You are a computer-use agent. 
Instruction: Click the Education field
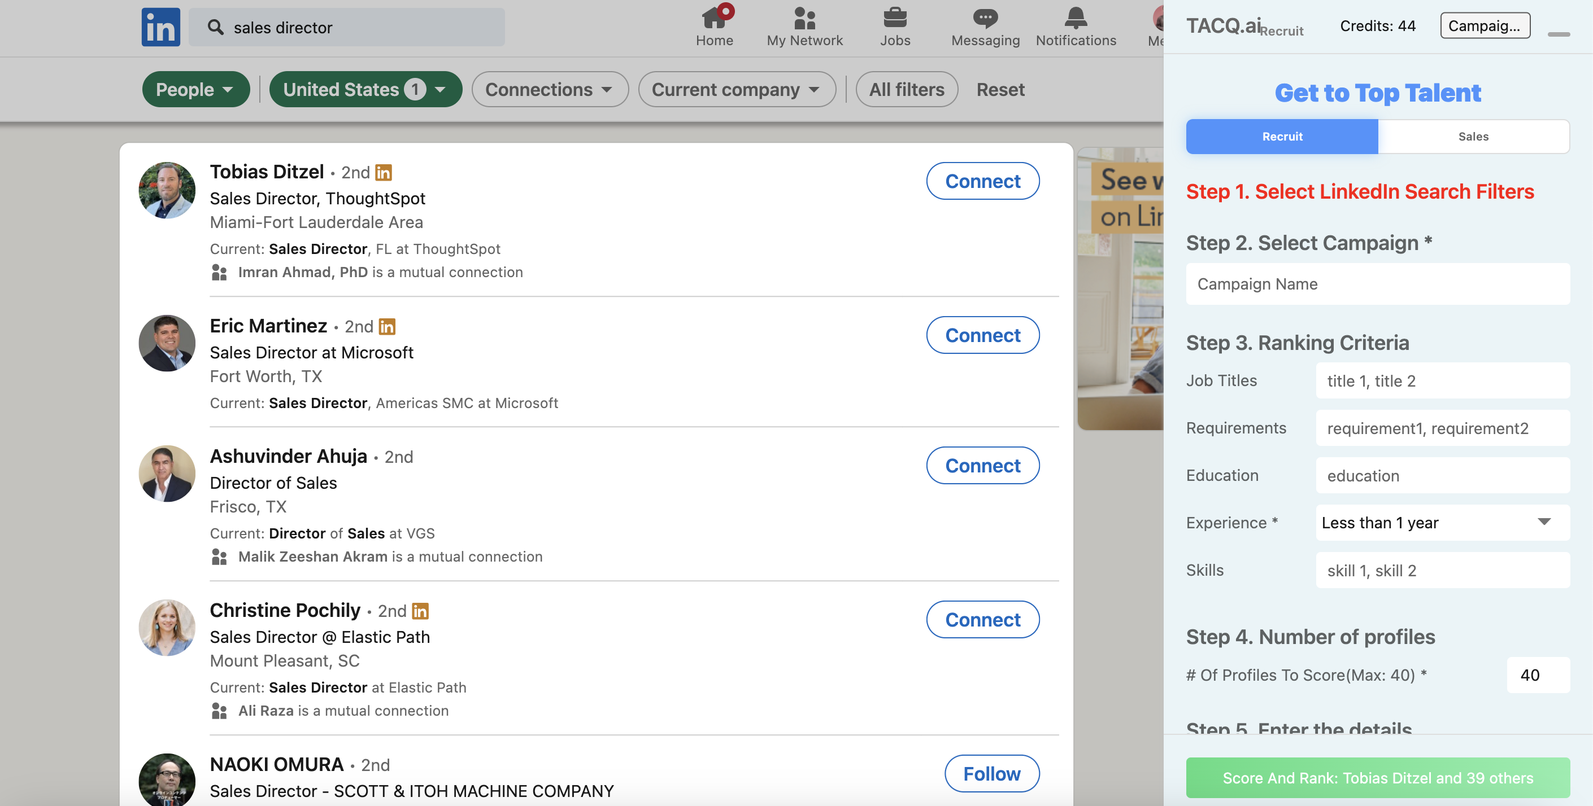(1442, 476)
